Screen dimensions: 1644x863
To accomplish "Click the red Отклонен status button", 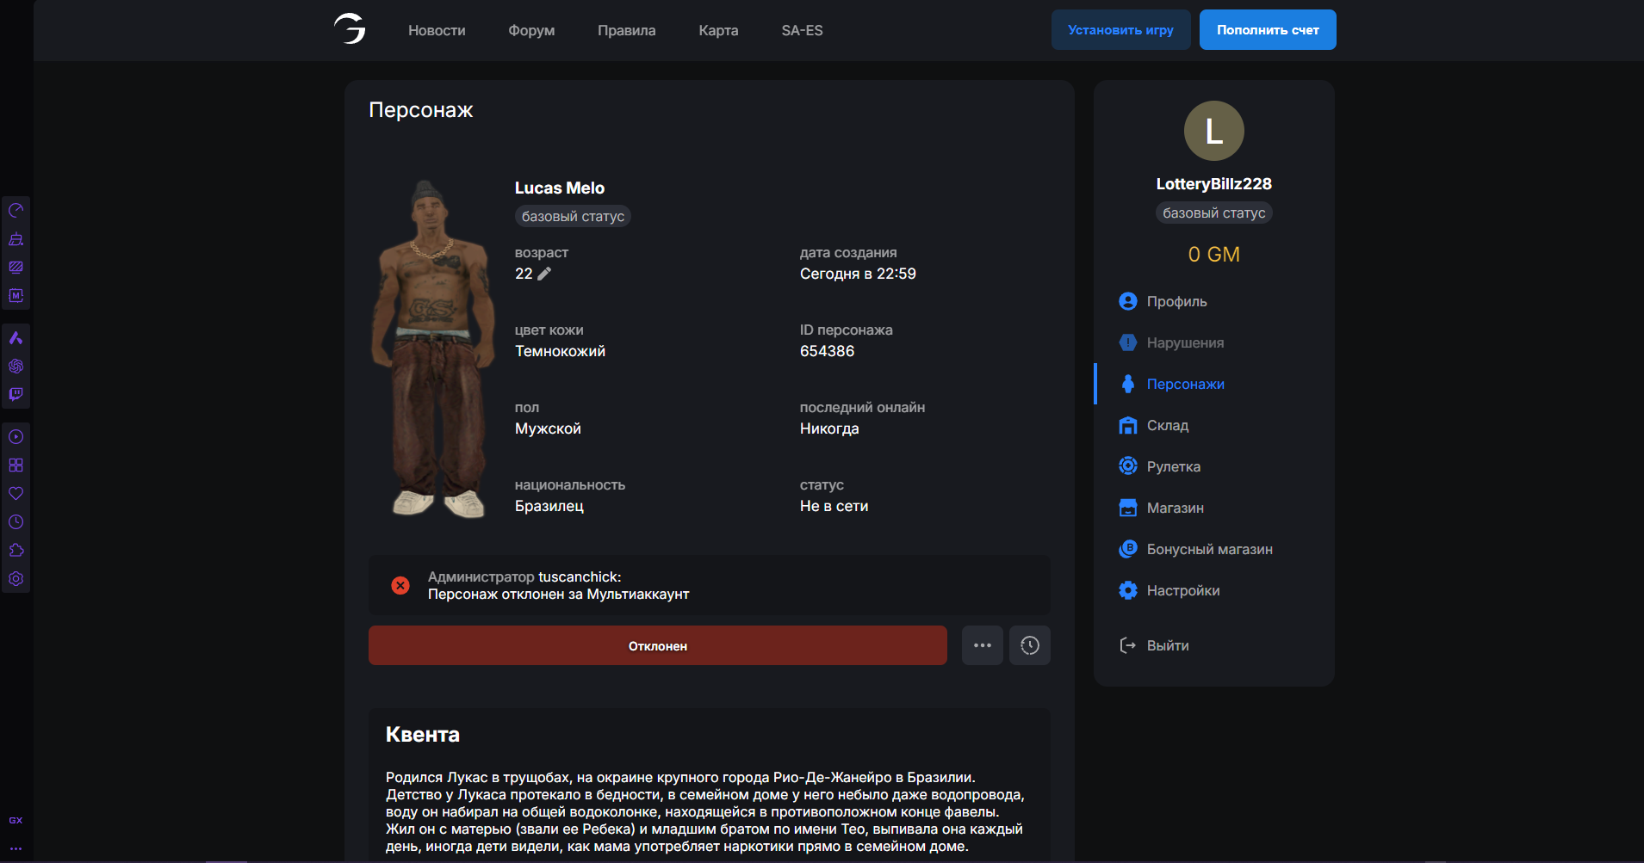I will pos(658,645).
